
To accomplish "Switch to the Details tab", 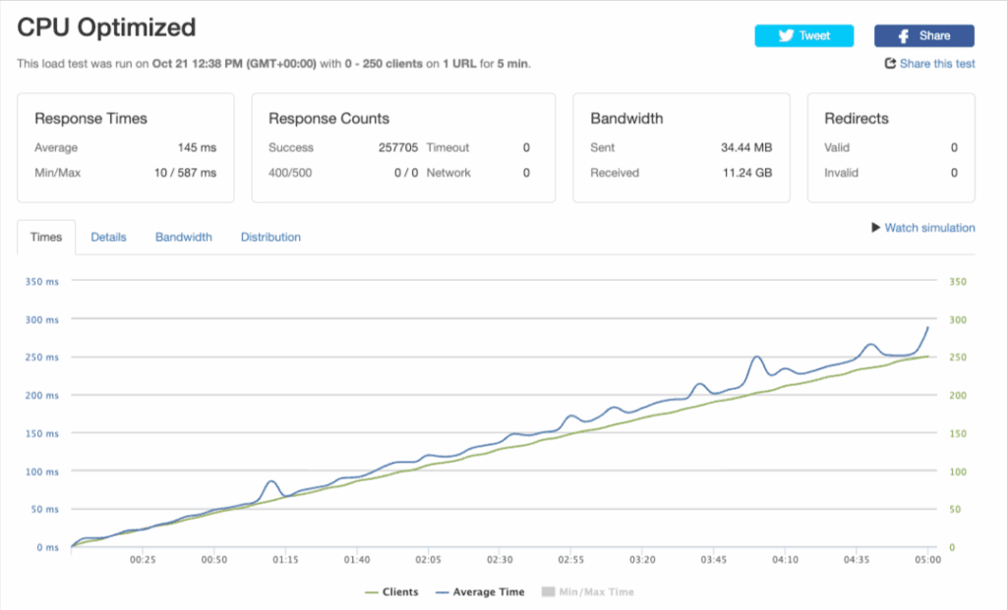I will click(108, 237).
